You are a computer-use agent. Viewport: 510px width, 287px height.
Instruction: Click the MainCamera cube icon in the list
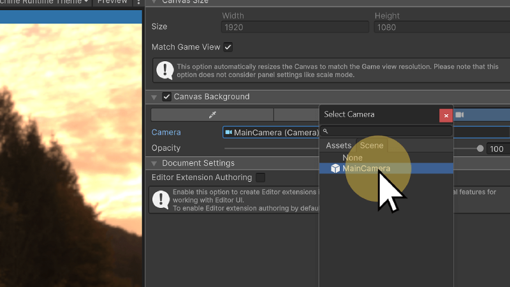click(x=335, y=168)
